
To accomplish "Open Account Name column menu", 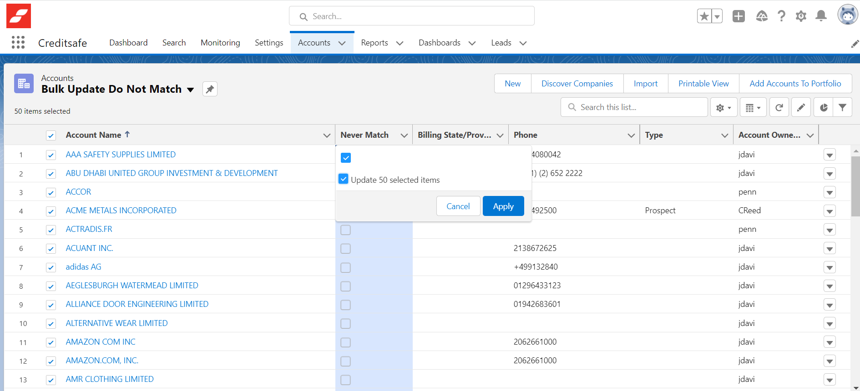I will [x=327, y=135].
